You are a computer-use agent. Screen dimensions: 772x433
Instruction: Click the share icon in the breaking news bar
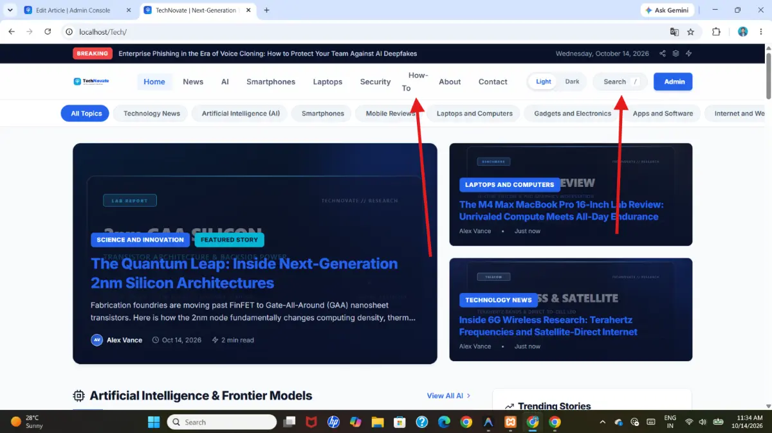pyautogui.click(x=663, y=54)
